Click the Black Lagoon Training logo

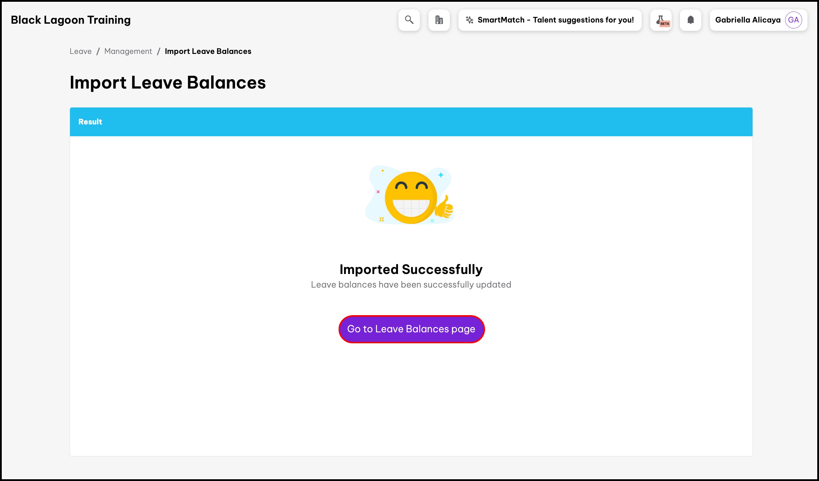pyautogui.click(x=71, y=20)
